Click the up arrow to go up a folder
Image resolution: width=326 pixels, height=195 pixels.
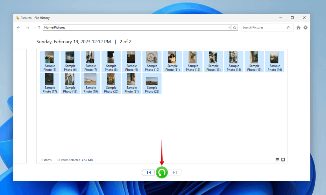click(39, 27)
